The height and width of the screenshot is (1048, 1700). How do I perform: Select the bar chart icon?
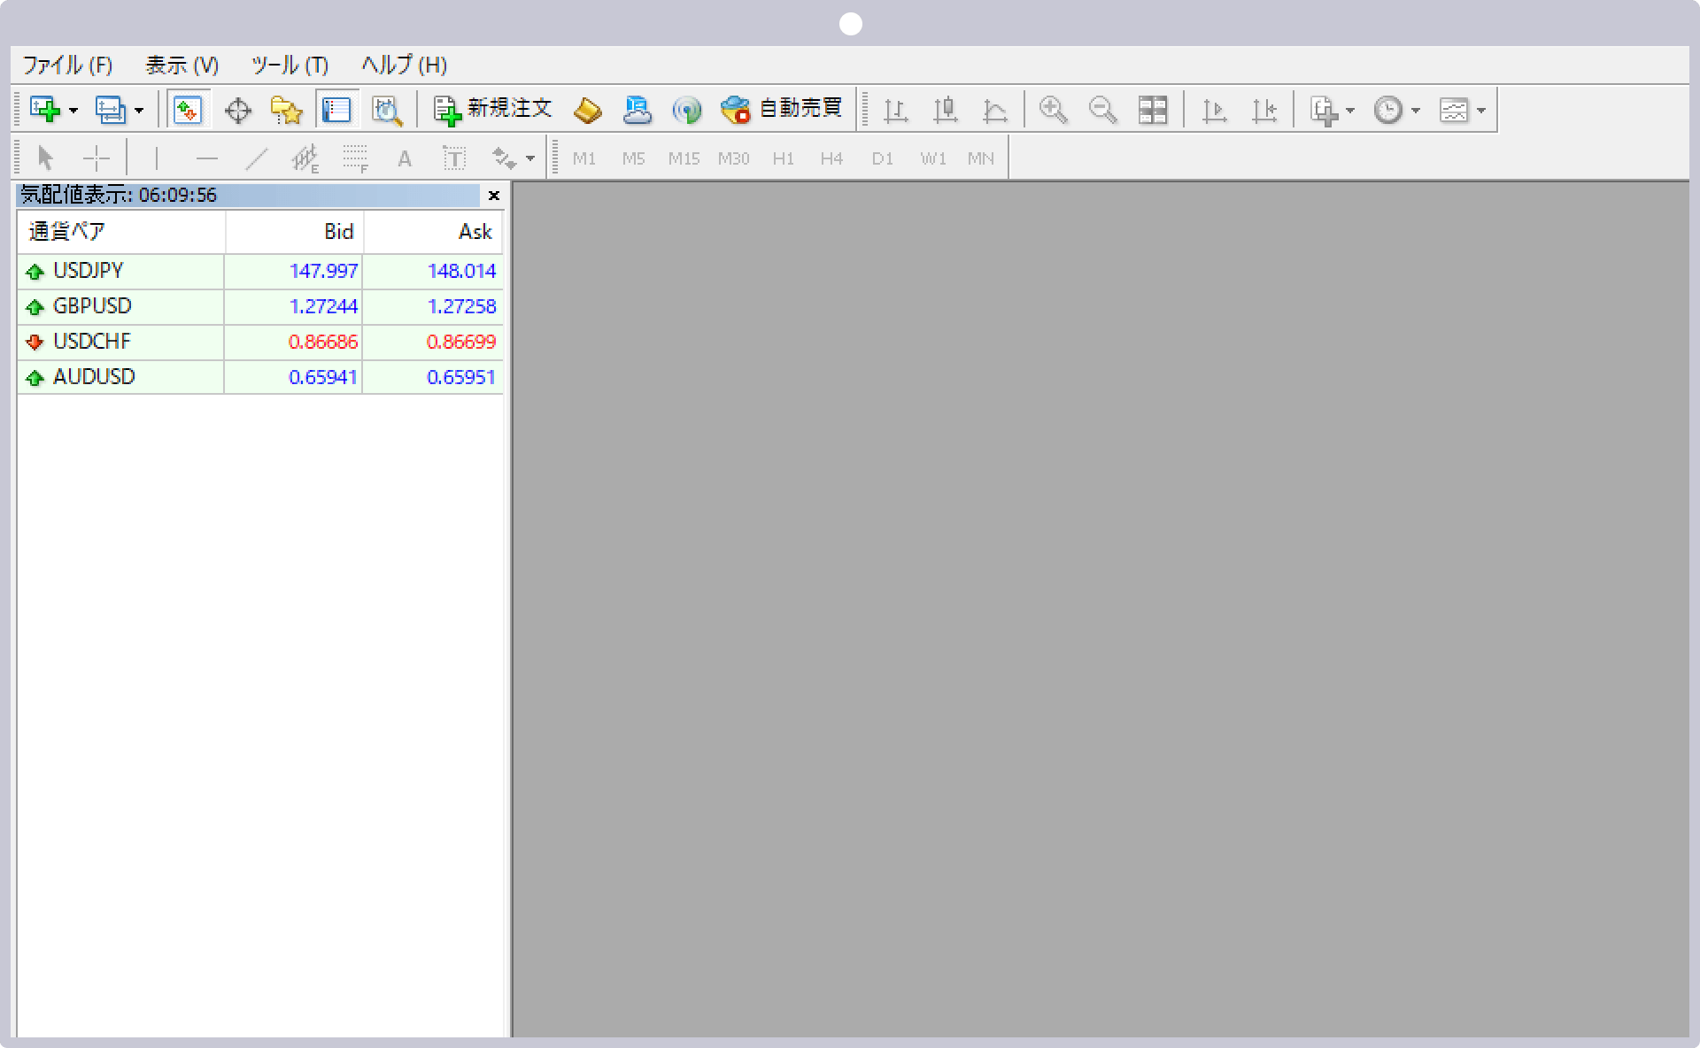click(896, 110)
